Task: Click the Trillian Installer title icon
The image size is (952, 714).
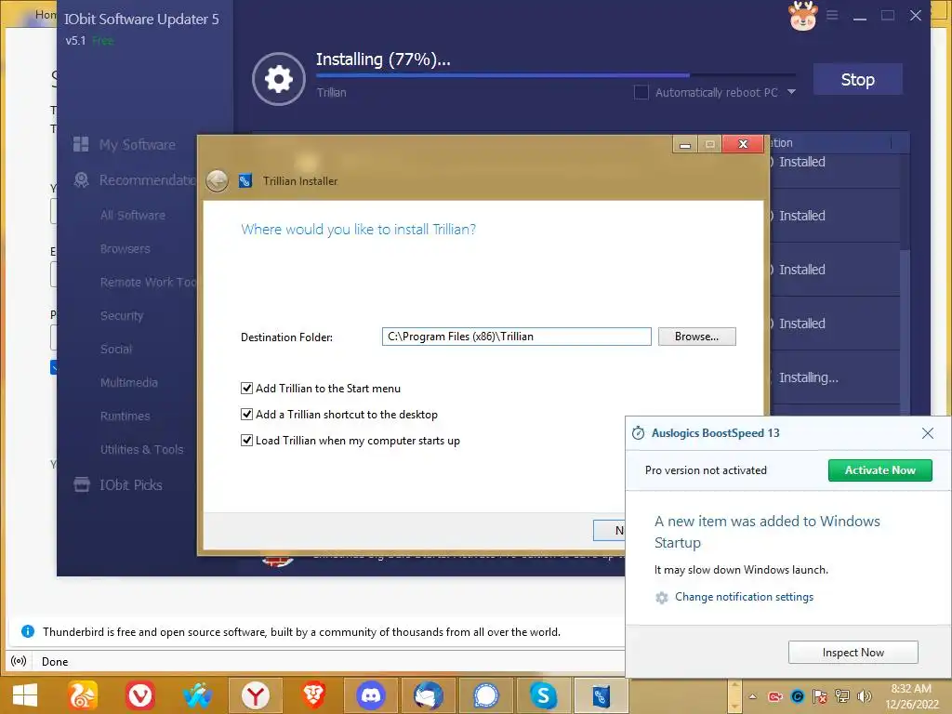Action: click(x=245, y=181)
